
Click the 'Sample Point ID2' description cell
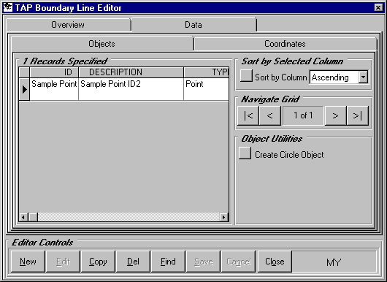point(131,89)
